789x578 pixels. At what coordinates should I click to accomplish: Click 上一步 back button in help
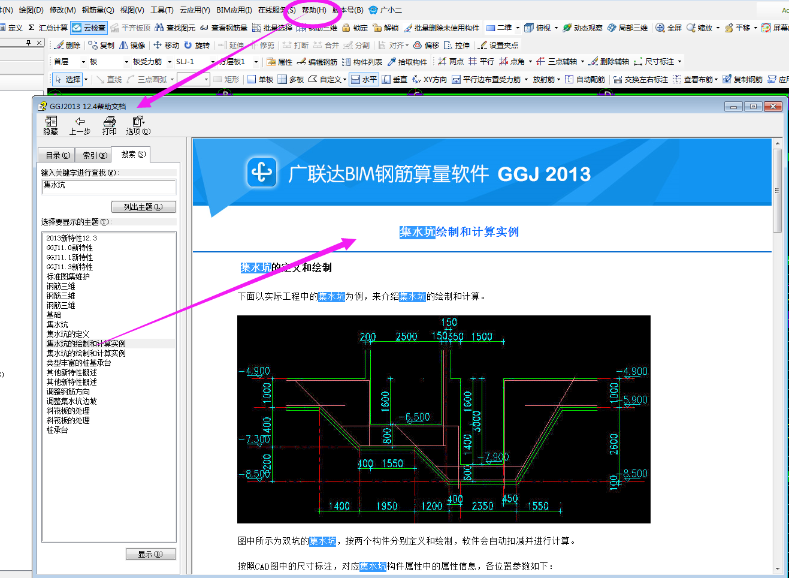tap(80, 125)
